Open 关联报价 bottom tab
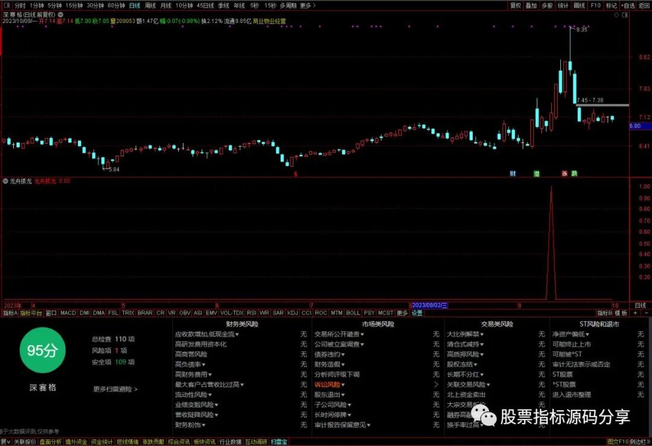Viewport: 652px width, 446px height. pos(25,442)
